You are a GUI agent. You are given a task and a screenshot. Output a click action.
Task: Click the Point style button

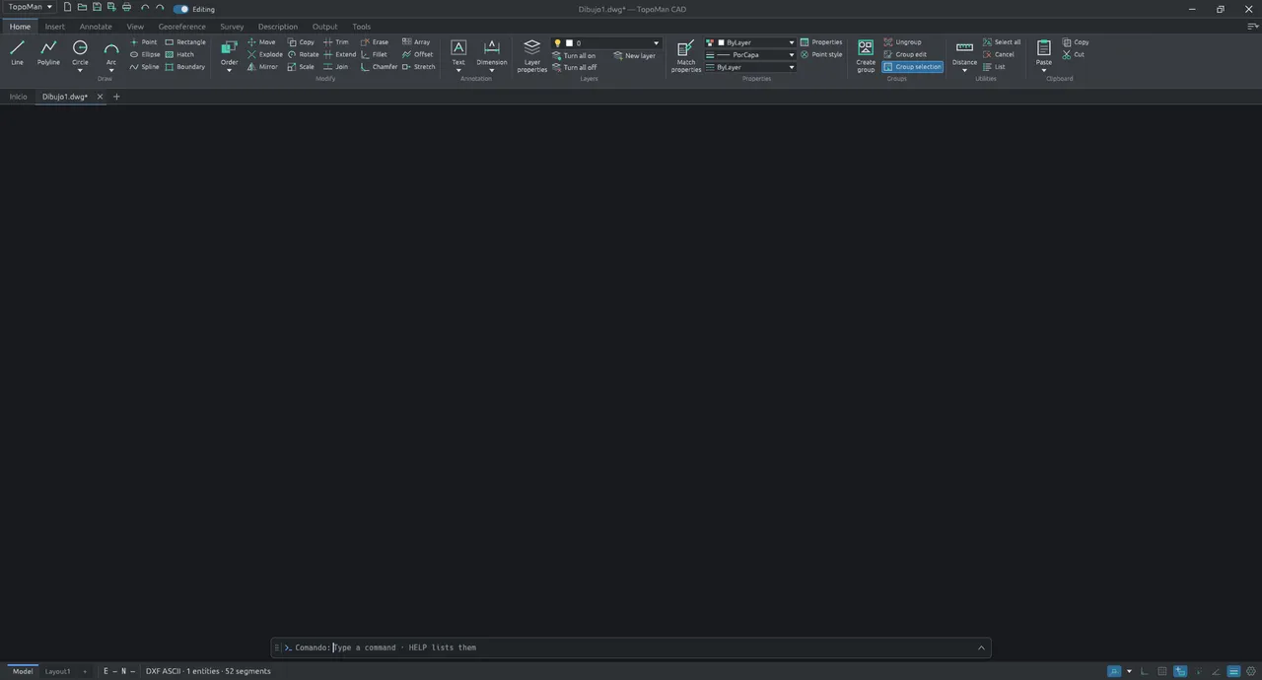(821, 54)
